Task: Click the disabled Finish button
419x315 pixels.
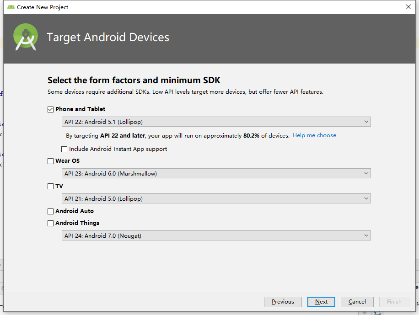Action: pos(394,302)
